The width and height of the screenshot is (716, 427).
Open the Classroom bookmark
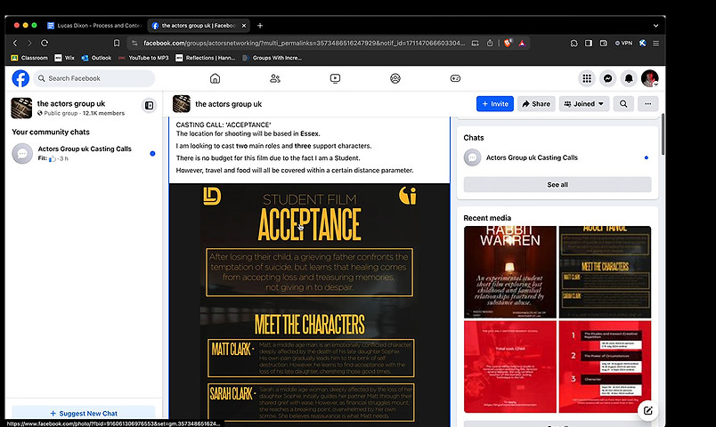click(29, 58)
